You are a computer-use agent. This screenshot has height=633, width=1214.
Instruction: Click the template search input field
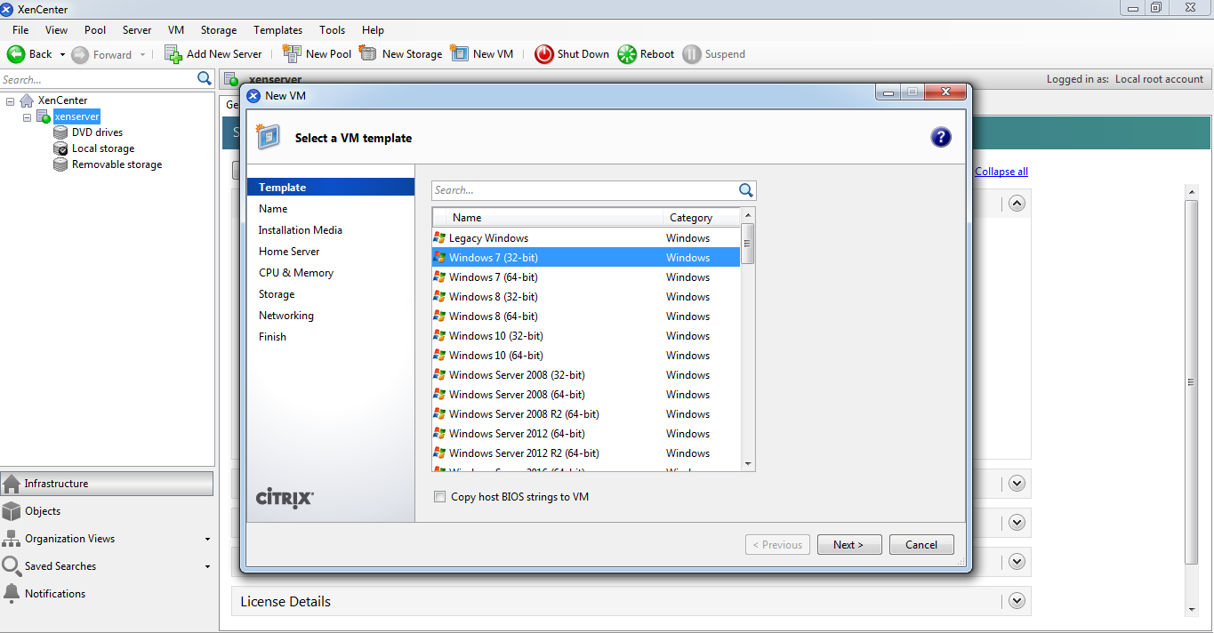tap(586, 190)
